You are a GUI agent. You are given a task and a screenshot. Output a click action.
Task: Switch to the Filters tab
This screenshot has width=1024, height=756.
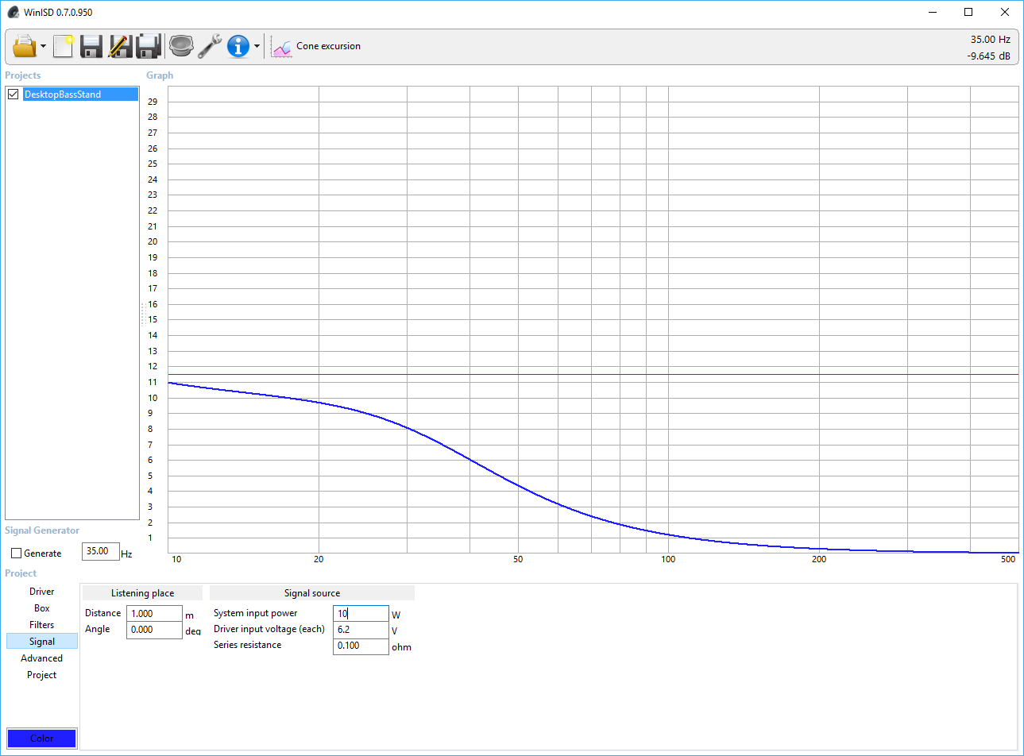point(42,625)
